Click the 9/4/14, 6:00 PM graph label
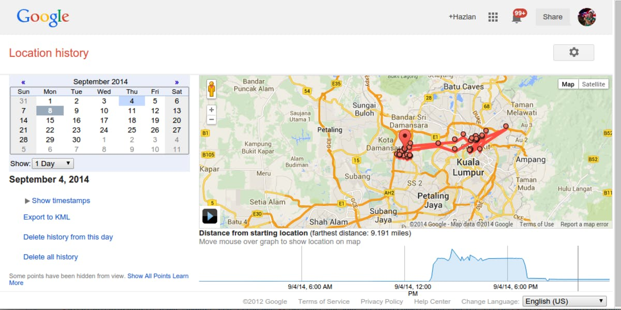 click(x=515, y=286)
